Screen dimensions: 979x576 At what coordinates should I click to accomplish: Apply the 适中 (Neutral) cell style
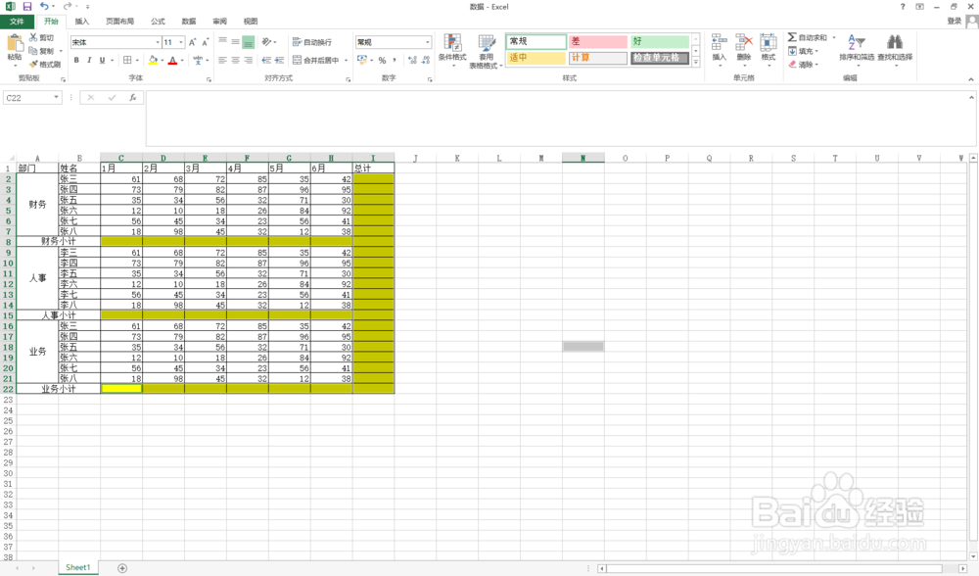tap(536, 58)
